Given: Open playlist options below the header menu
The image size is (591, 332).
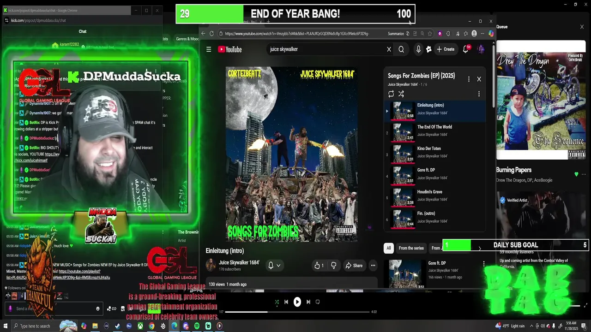Looking at the screenshot, I should pyautogui.click(x=479, y=94).
